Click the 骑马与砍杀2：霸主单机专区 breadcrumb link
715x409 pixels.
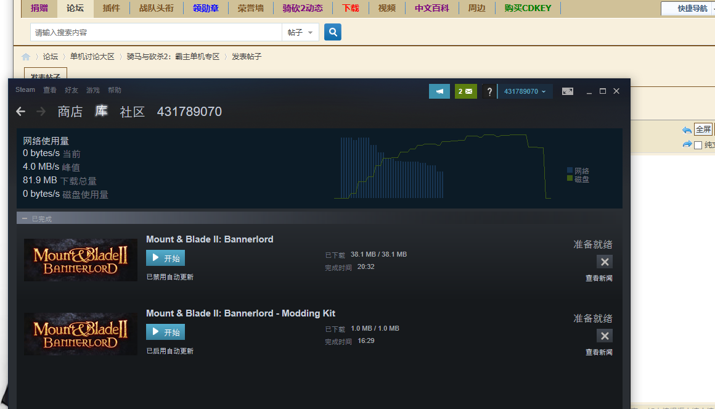[173, 57]
